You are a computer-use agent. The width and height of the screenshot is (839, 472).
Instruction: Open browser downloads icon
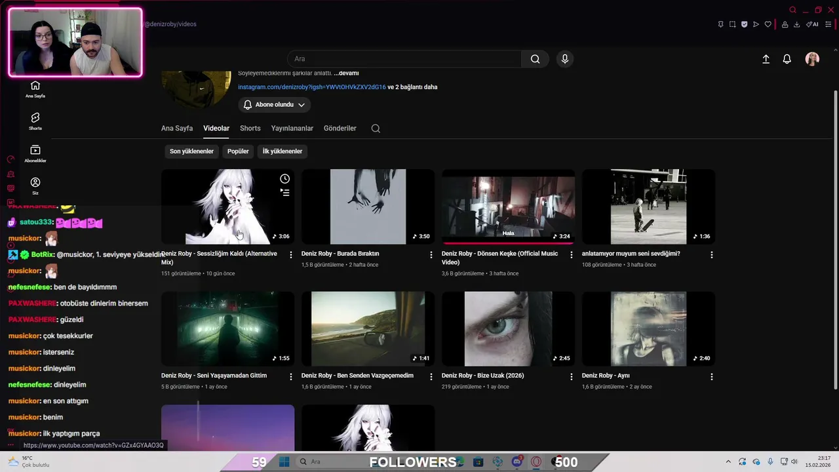click(796, 24)
